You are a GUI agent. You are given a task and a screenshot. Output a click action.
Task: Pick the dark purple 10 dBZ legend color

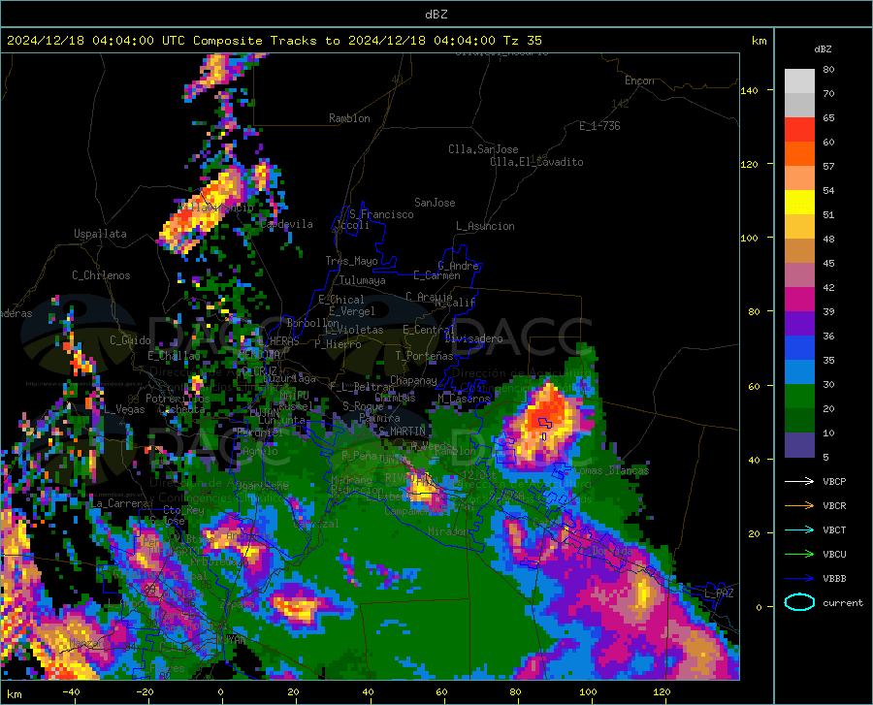click(x=799, y=444)
